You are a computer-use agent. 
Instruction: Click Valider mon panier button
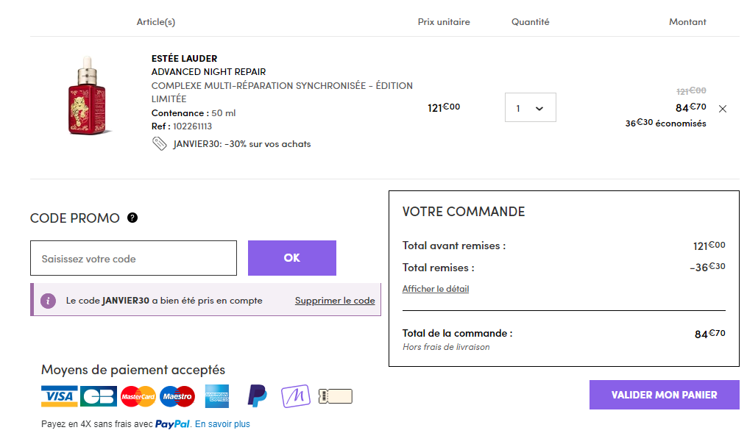[x=664, y=395]
